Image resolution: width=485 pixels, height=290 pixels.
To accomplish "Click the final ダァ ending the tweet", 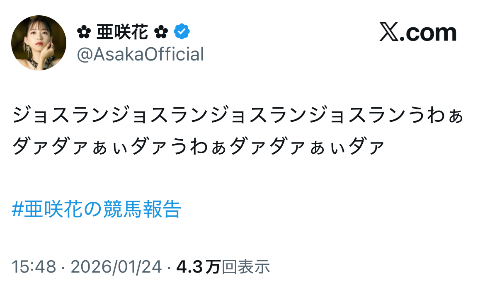I will (366, 146).
